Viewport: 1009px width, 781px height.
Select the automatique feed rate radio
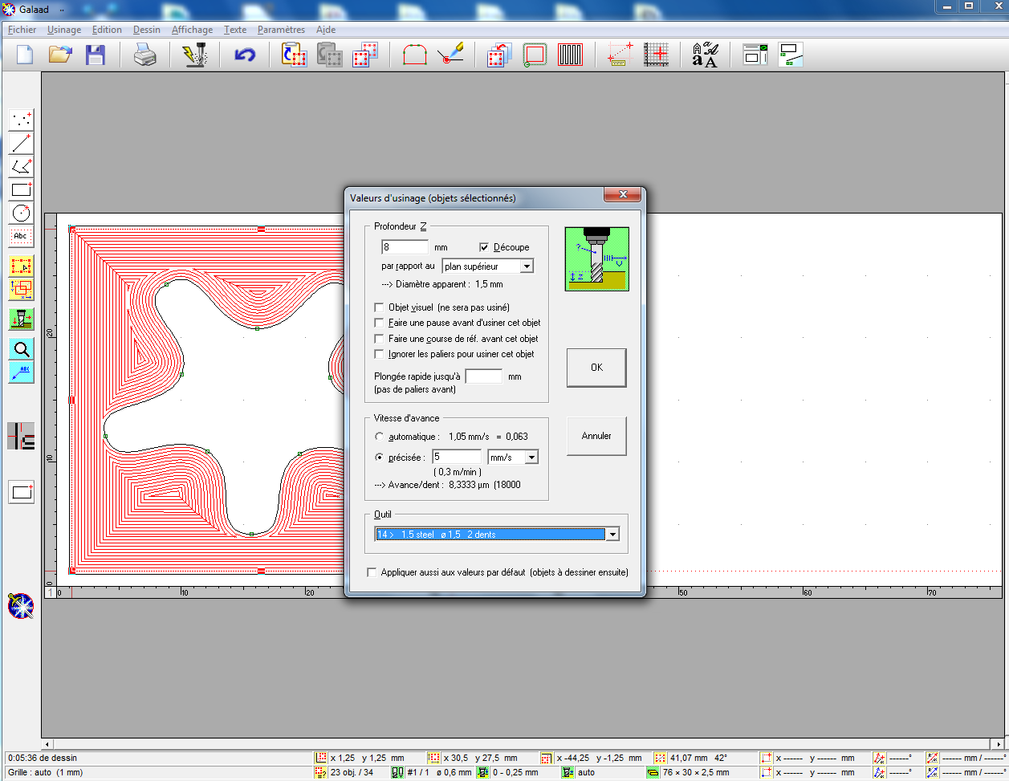pos(380,437)
